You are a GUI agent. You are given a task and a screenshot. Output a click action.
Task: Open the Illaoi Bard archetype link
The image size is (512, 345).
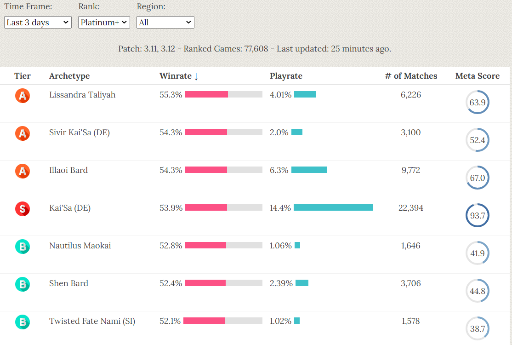pyautogui.click(x=68, y=170)
